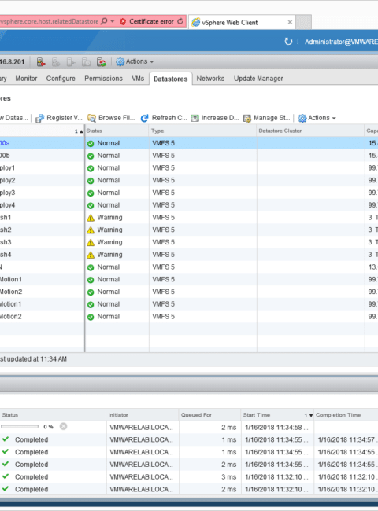Click the enter maintenance mode host icon
This screenshot has width=378, height=511.
41,62
